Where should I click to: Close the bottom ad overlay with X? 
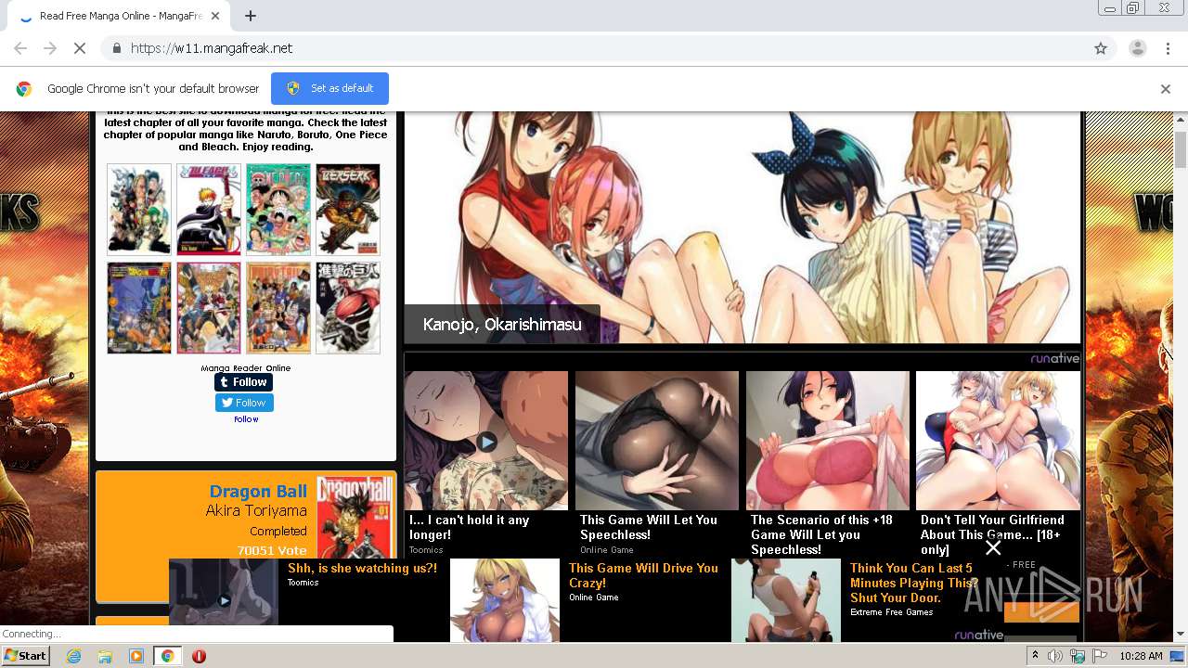[993, 548]
